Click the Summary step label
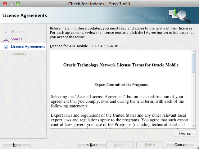 (x=19, y=54)
